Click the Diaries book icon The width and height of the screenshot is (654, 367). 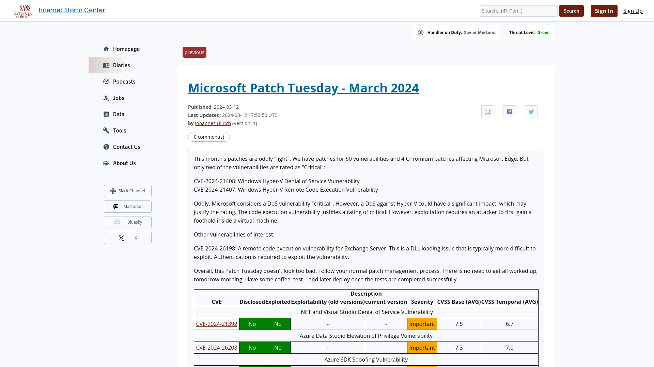point(106,65)
